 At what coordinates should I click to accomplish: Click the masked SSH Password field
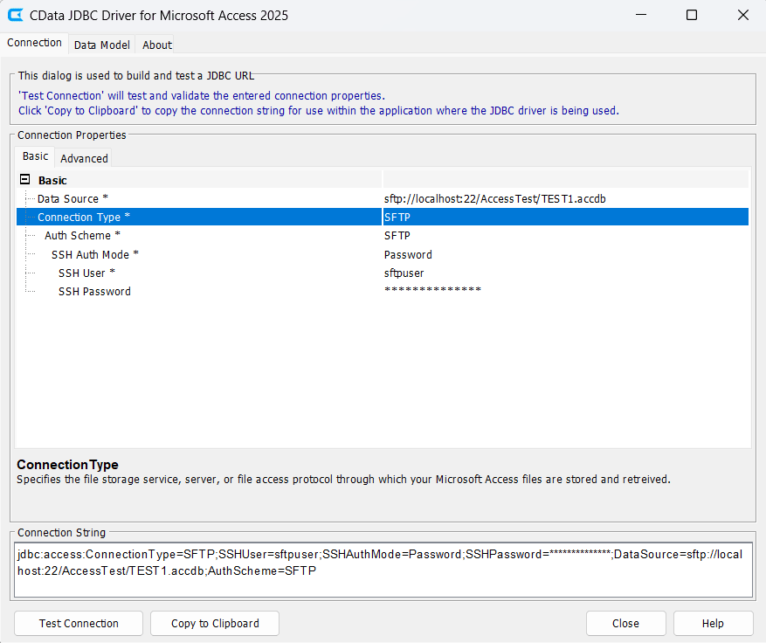tap(564, 292)
